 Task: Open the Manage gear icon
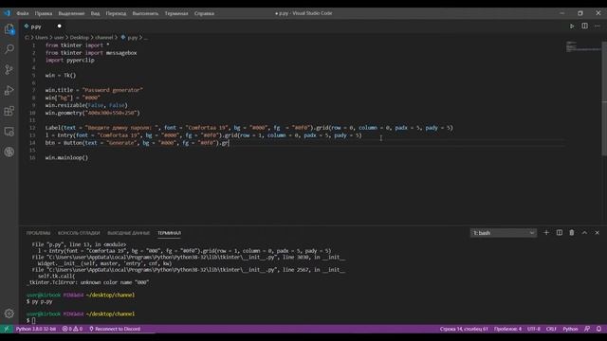coord(9,314)
